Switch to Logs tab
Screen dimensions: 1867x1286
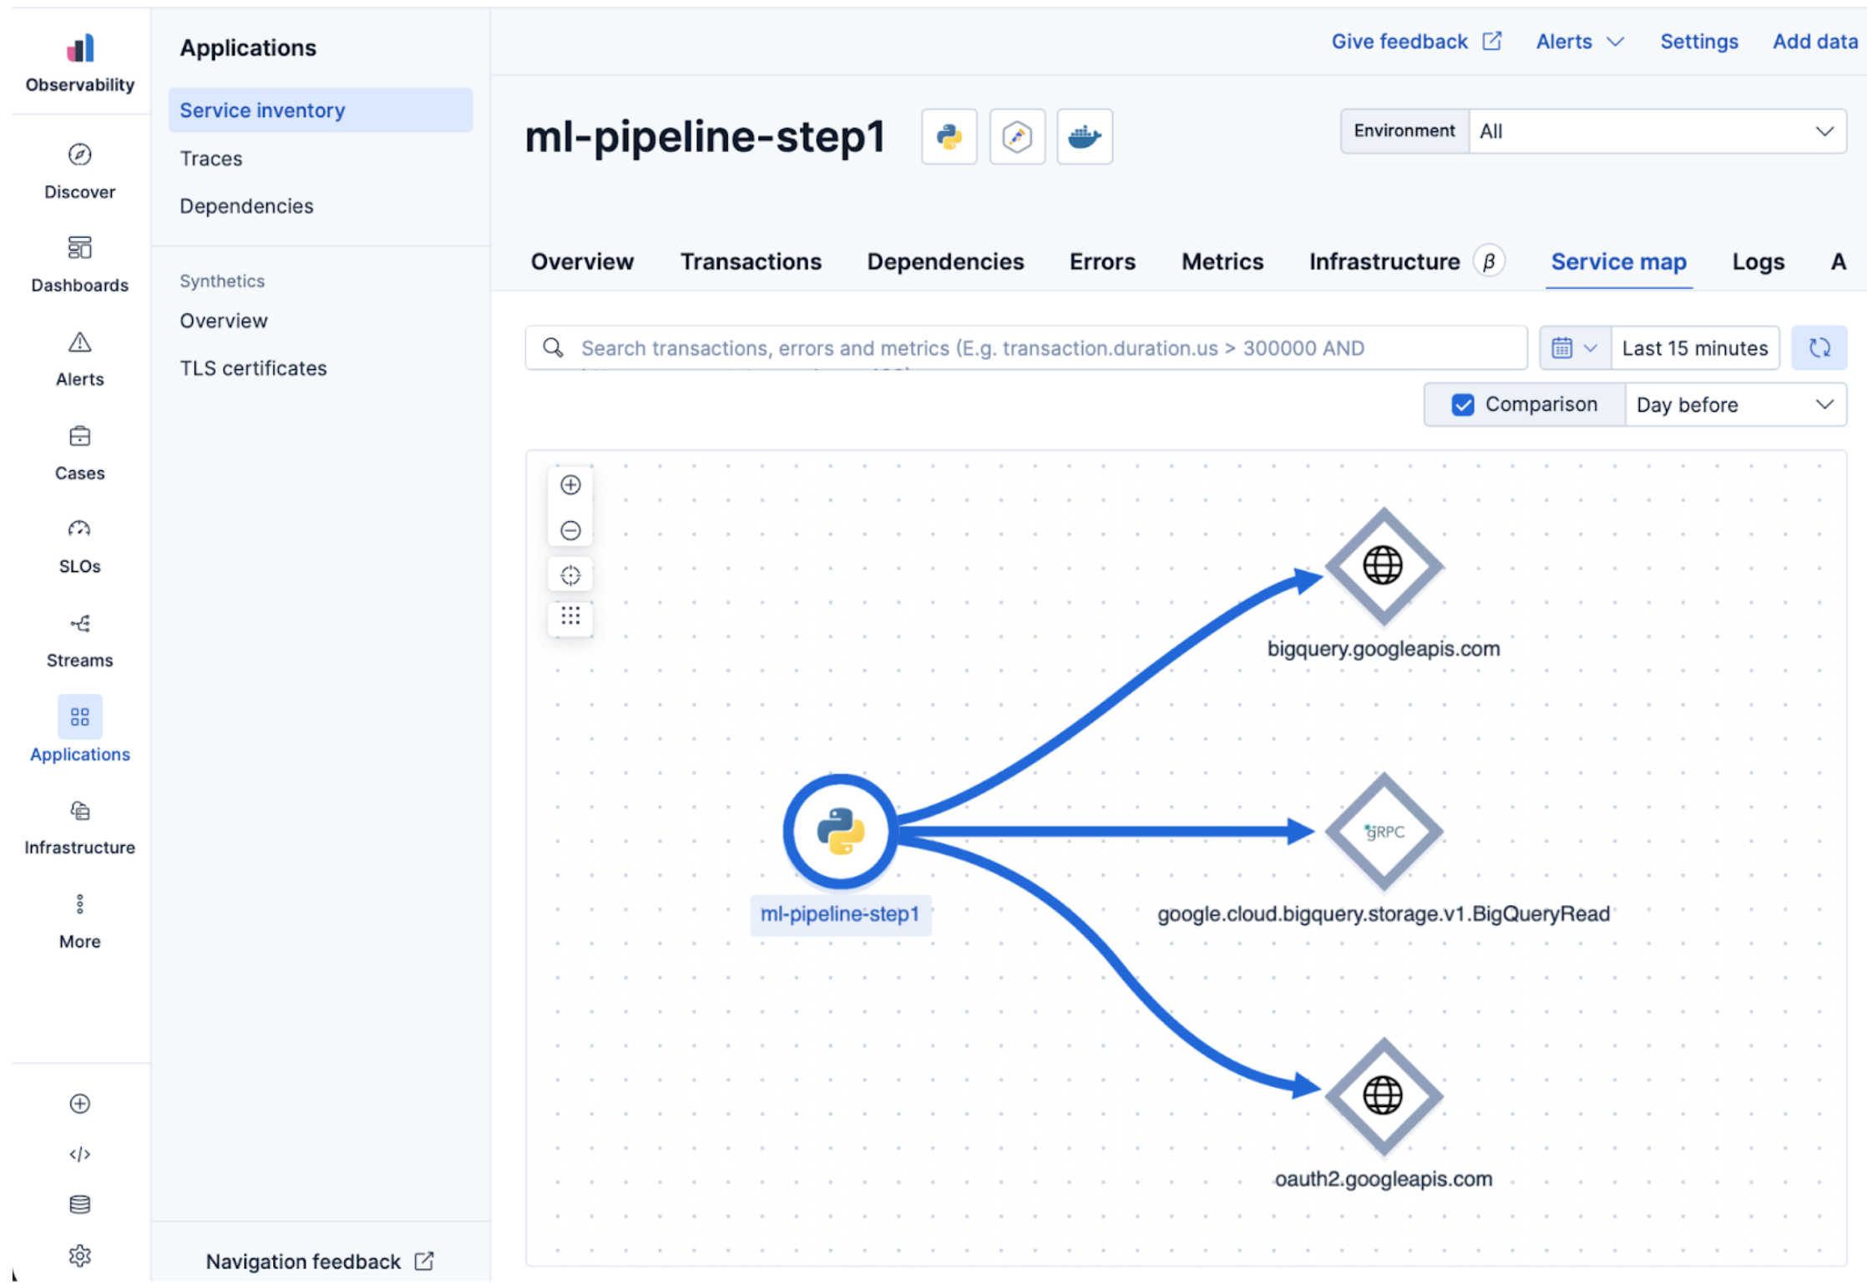1758,261
